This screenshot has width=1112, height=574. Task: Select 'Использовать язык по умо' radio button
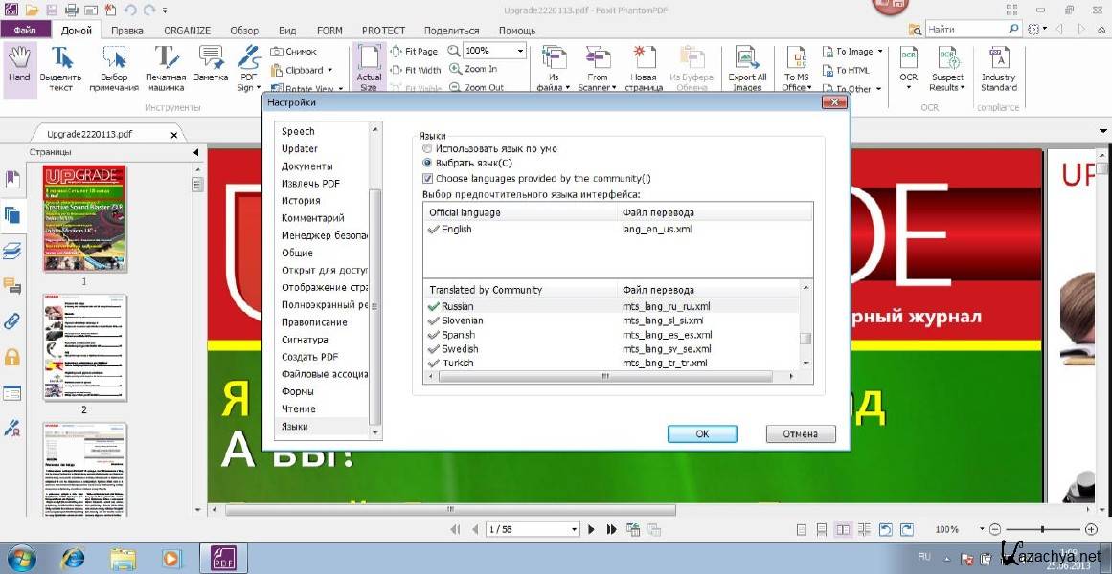(x=427, y=149)
